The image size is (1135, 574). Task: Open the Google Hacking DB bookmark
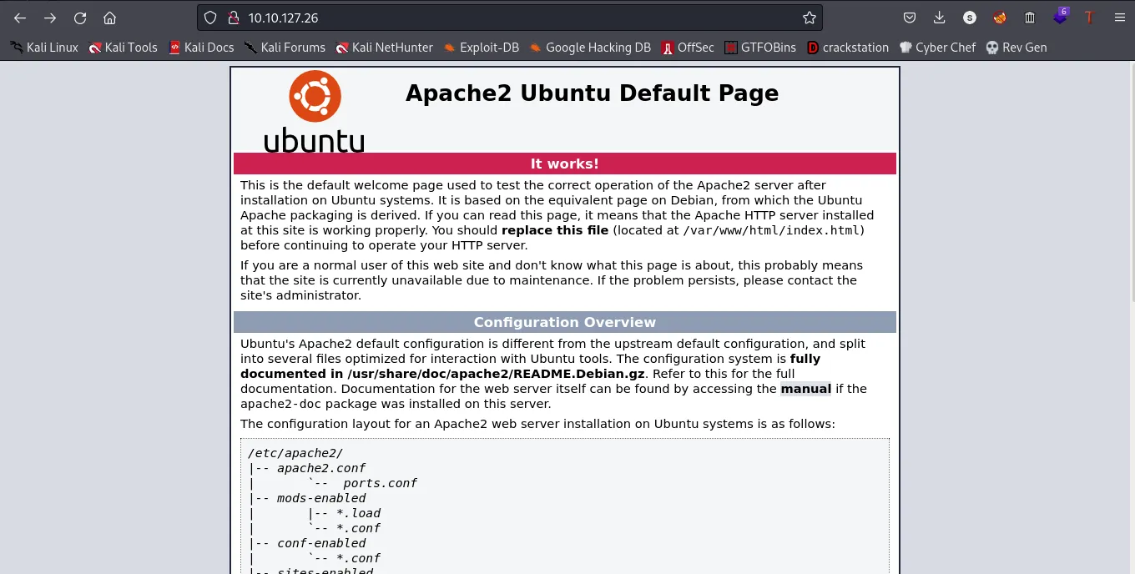[x=590, y=48]
